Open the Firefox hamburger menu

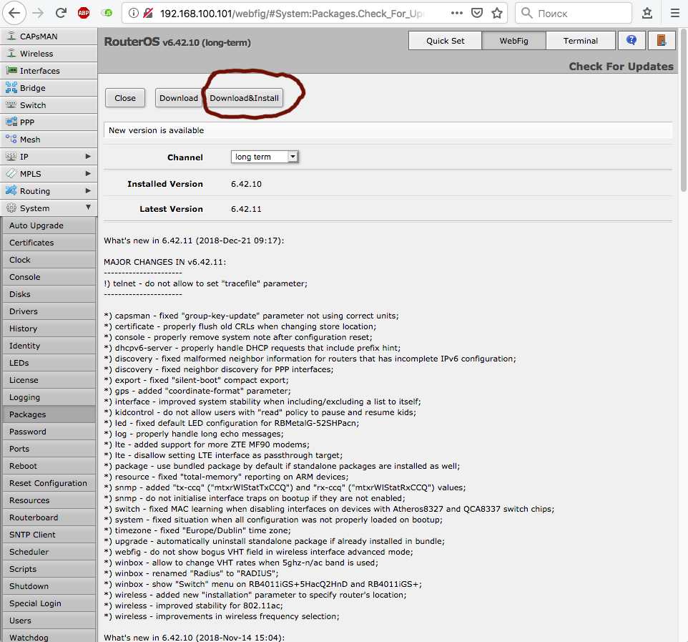click(675, 13)
